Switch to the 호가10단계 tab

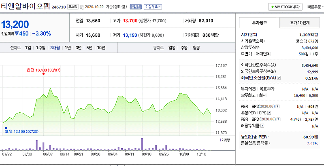(300, 23)
